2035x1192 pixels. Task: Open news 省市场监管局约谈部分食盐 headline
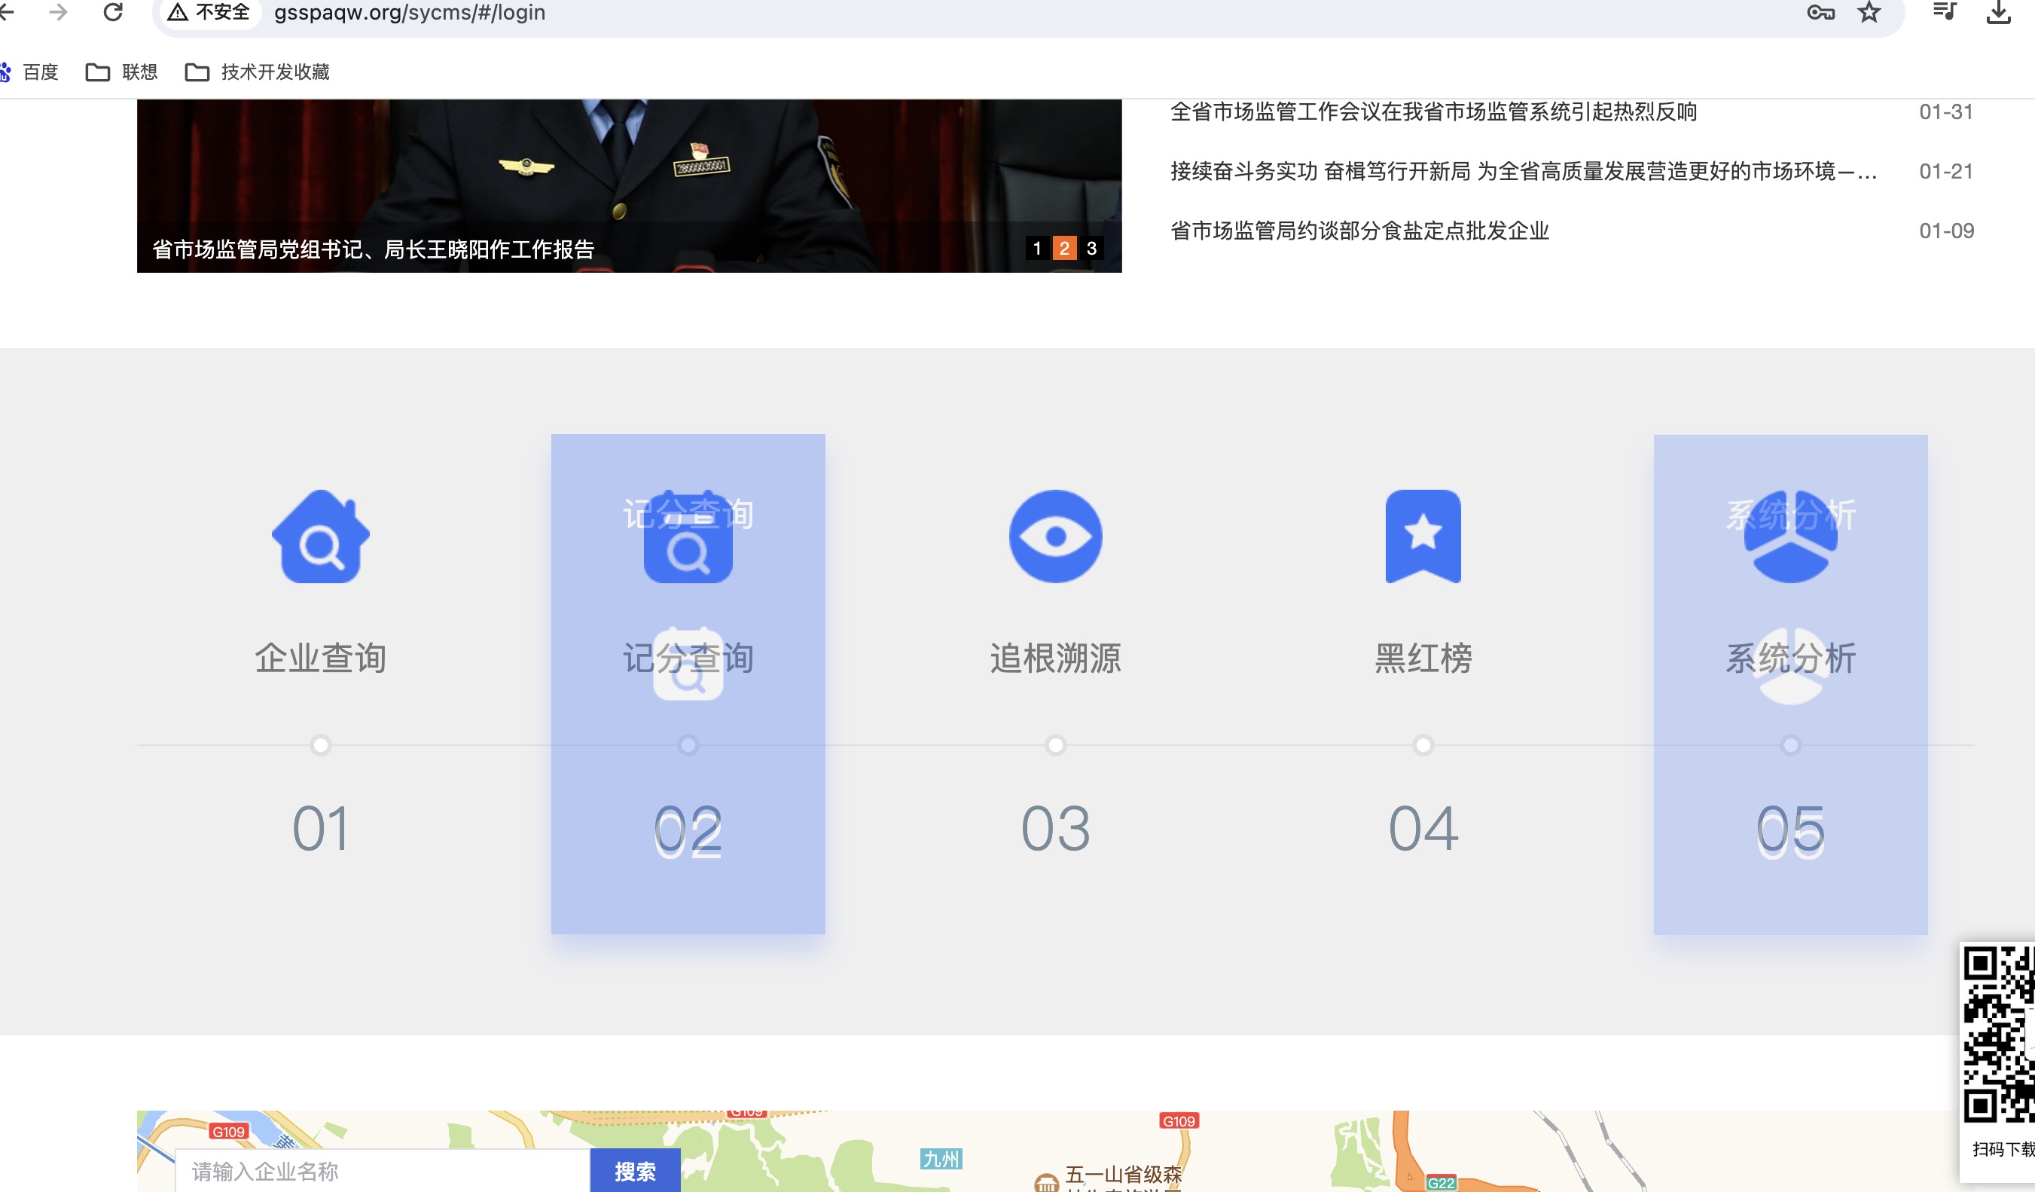[x=1359, y=231]
